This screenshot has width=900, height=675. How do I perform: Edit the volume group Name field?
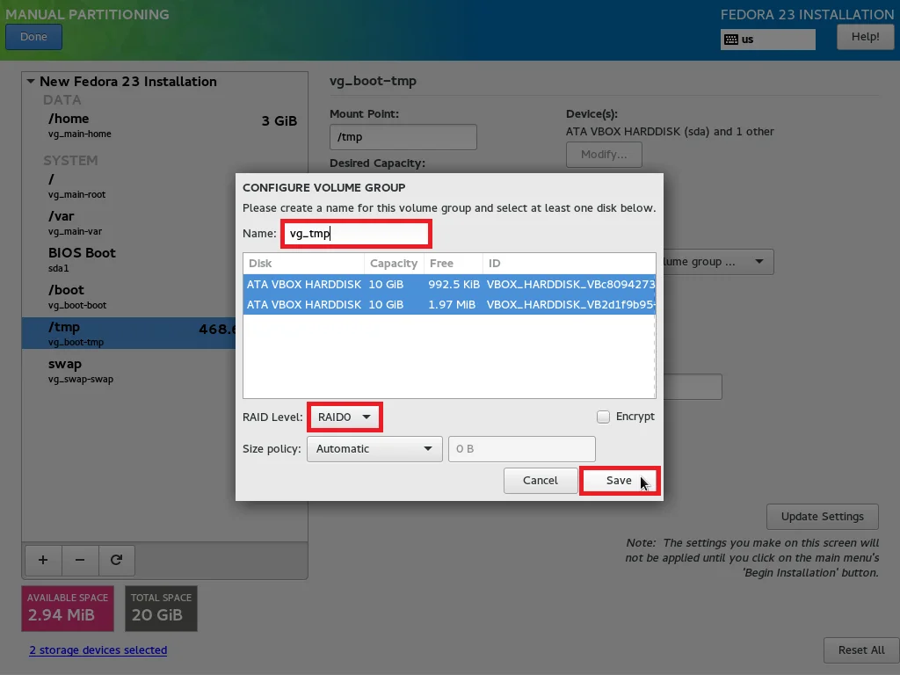[x=356, y=234]
